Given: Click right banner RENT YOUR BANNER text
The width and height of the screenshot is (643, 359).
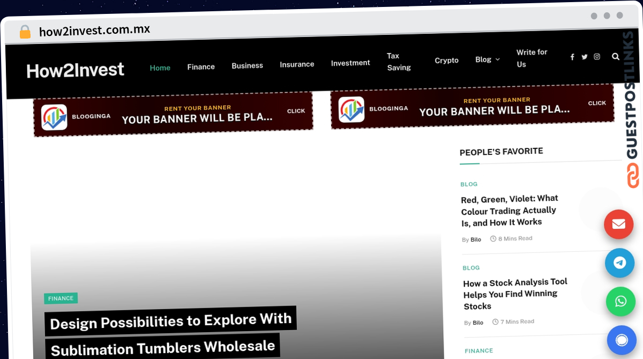Looking at the screenshot, I should tap(497, 100).
